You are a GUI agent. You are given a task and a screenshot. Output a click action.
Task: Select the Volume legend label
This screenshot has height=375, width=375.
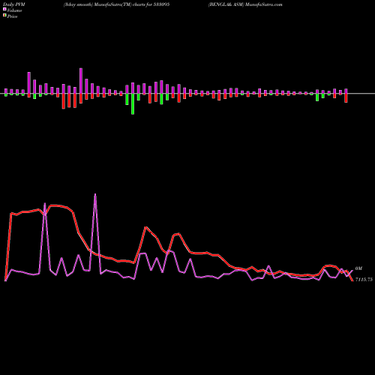14,10
